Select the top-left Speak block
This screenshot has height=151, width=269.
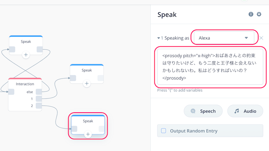pos(26,45)
